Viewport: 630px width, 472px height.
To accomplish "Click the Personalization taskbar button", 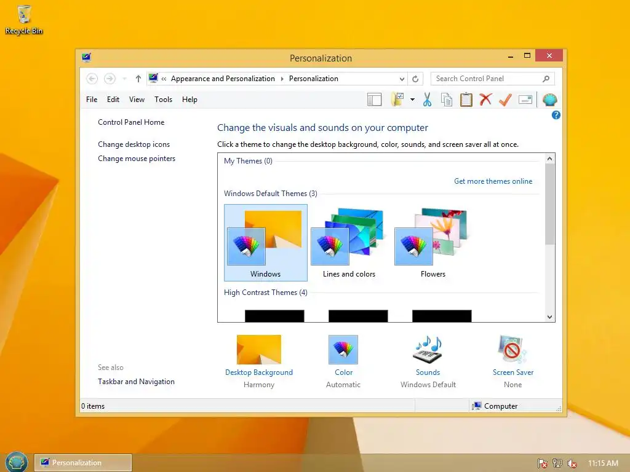I will pyautogui.click(x=83, y=463).
